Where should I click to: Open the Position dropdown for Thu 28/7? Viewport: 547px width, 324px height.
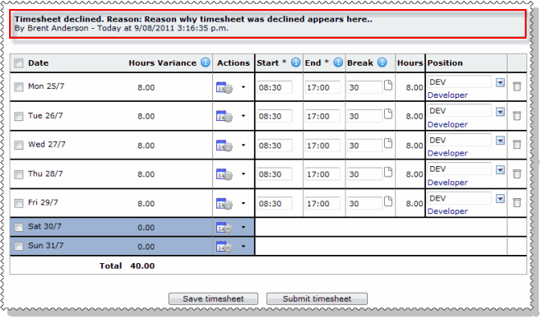point(500,170)
